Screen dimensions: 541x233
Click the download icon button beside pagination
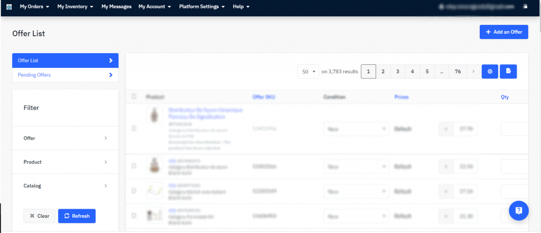(x=490, y=71)
